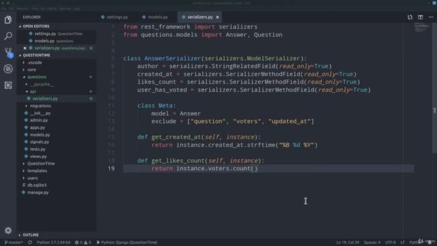Screen dimensions: 437x246
Task: Open the Debug view in the activity bar
Action: 8,68
